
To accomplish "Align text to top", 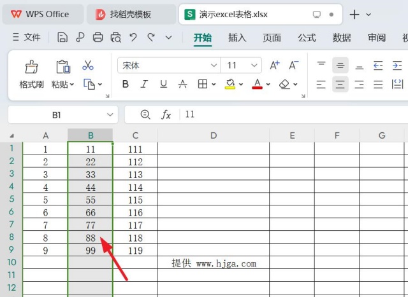I will click(321, 65).
